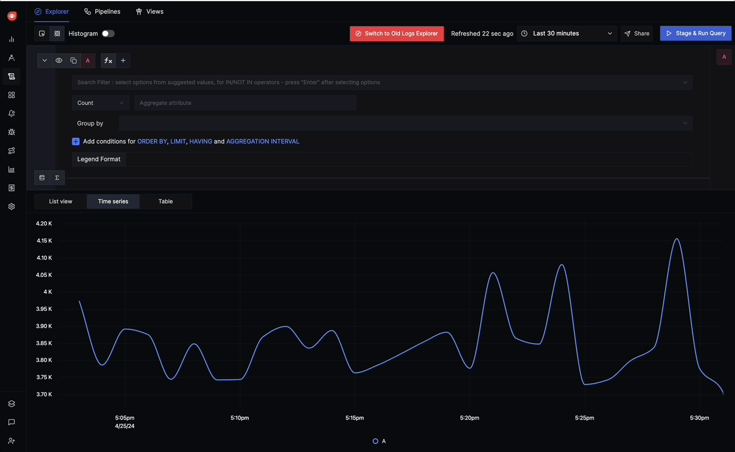Switch to the search mode cursor icon
735x452 pixels.
coord(42,34)
